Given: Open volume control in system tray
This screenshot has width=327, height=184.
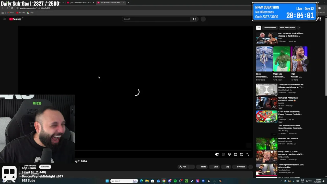Looking at the screenshot, I should click(310, 181).
